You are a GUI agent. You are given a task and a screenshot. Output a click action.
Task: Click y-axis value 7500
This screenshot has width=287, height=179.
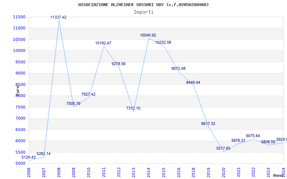(x=20, y=107)
